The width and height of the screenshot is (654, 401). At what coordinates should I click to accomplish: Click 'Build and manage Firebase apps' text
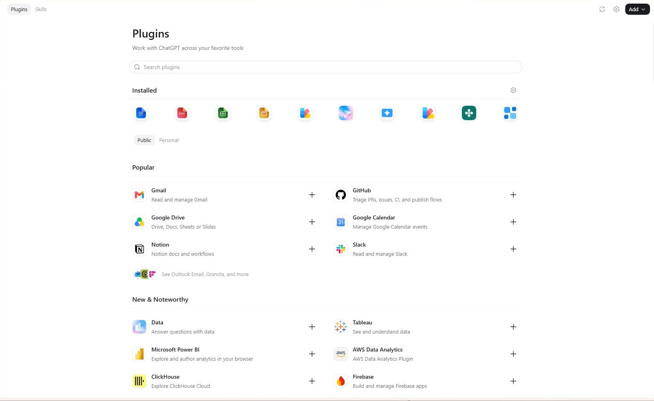click(x=390, y=386)
